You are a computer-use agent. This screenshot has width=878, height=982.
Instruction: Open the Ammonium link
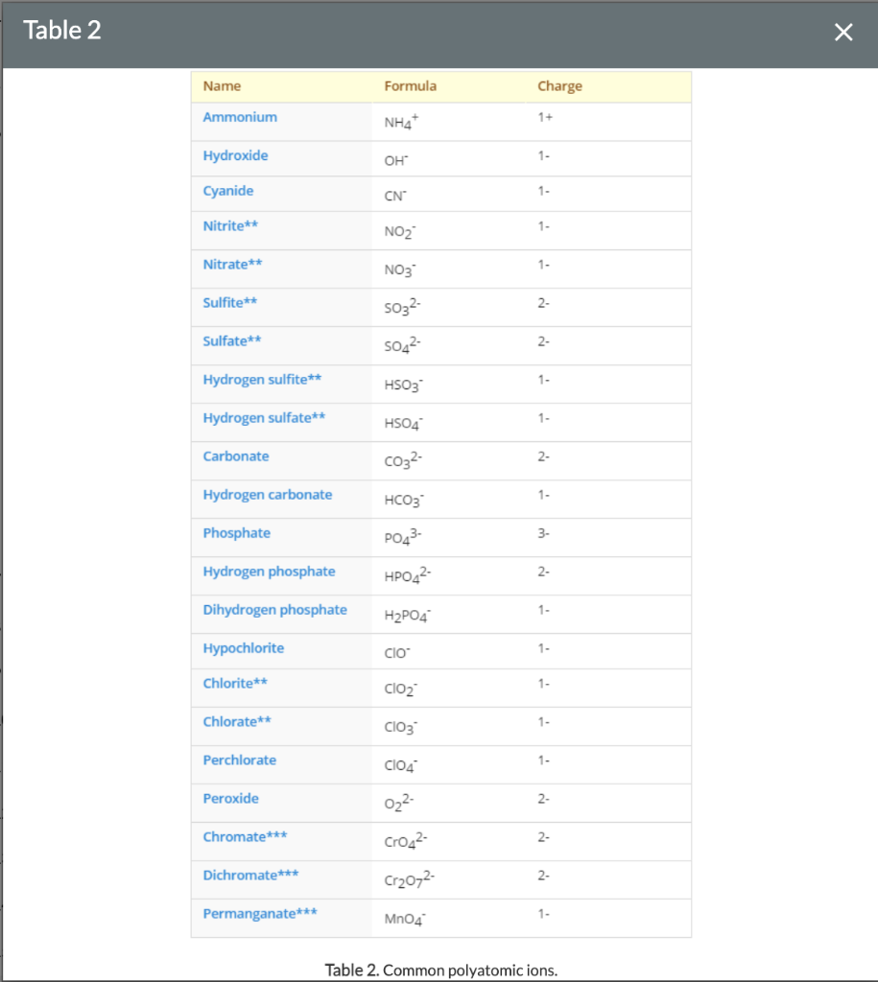click(x=240, y=117)
